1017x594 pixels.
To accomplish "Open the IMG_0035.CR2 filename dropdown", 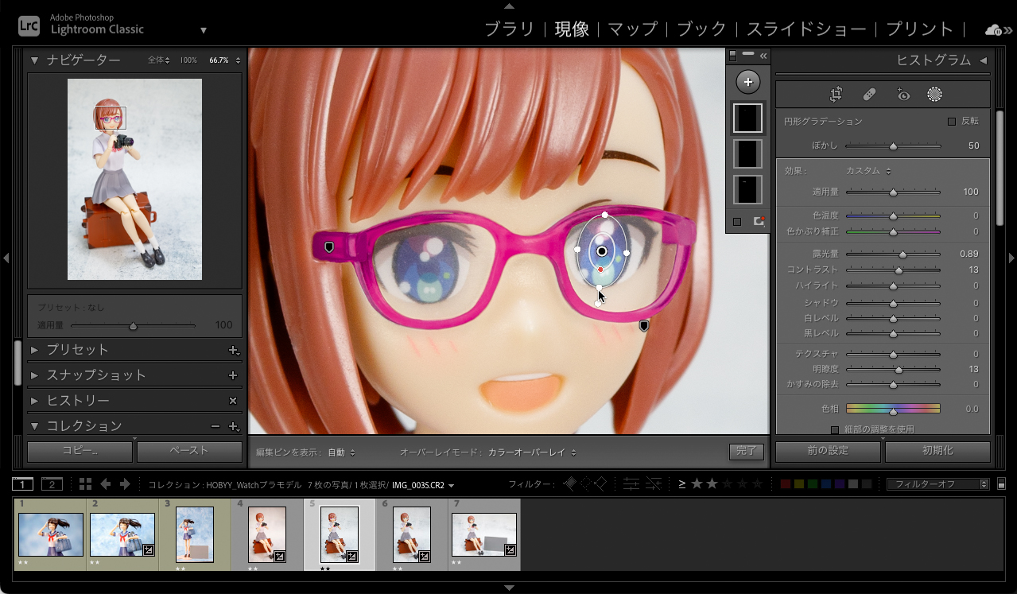I will point(451,485).
